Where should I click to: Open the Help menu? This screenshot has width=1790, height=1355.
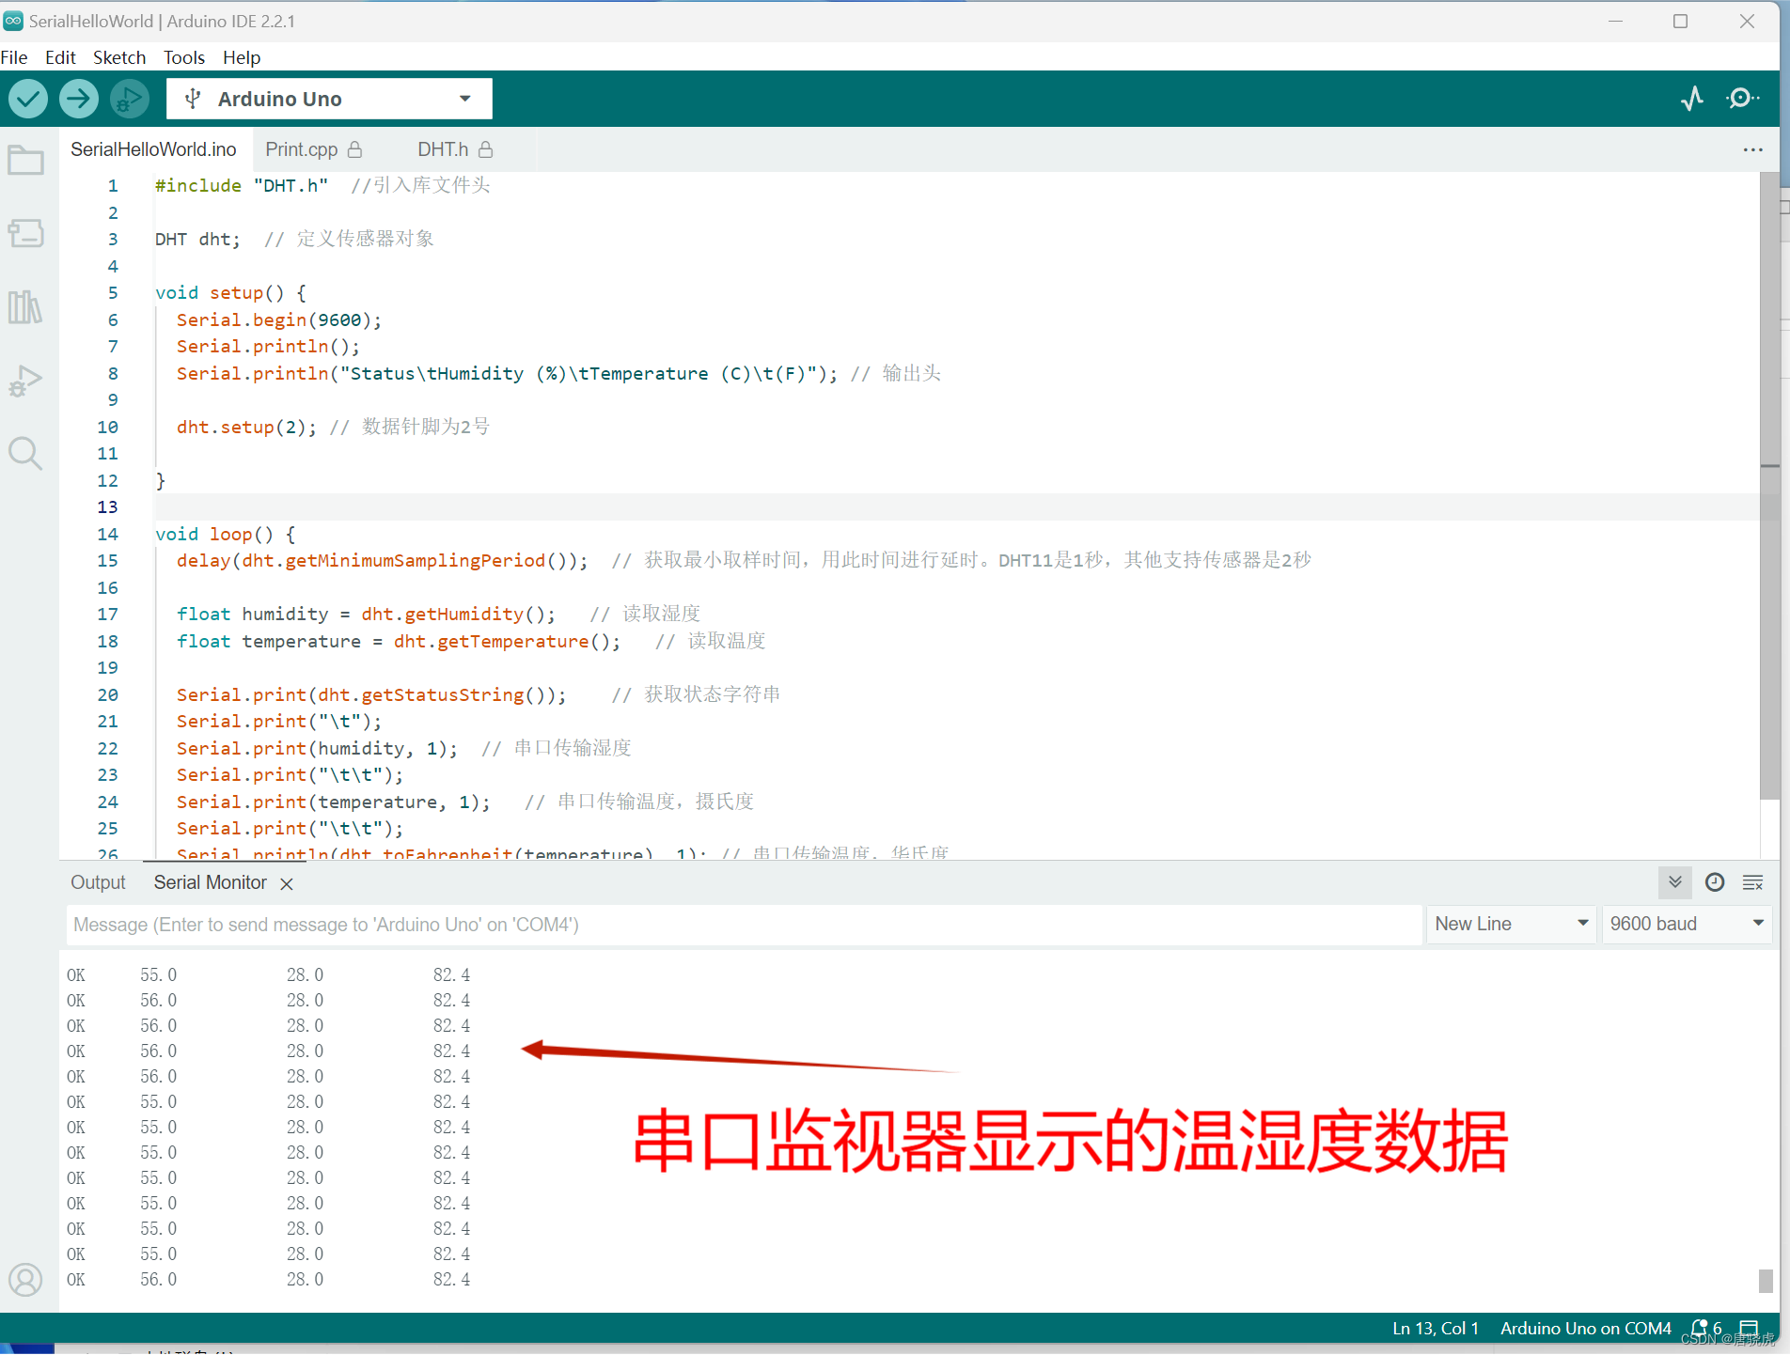click(x=242, y=57)
